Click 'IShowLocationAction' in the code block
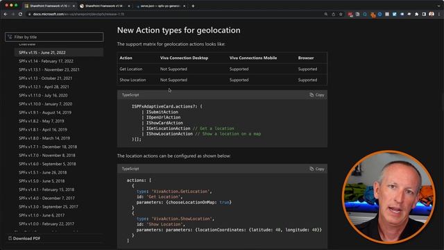 [169, 134]
